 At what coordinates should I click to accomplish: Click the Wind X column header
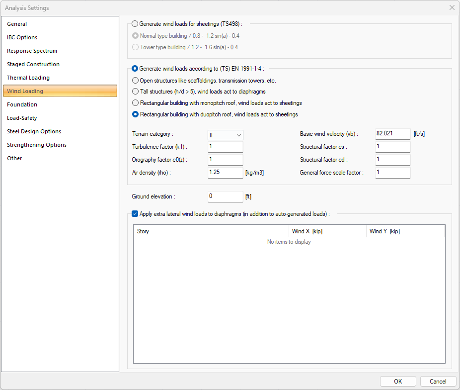(x=327, y=231)
